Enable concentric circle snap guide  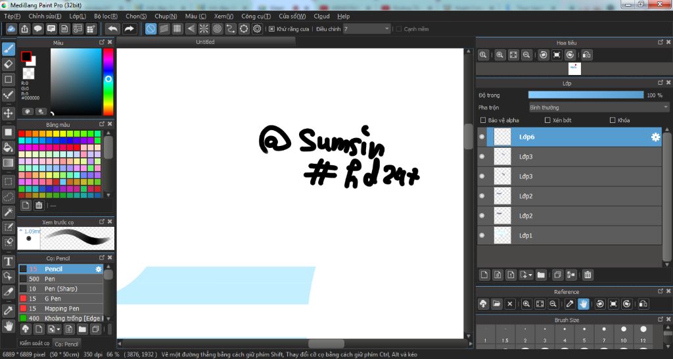coord(217,29)
